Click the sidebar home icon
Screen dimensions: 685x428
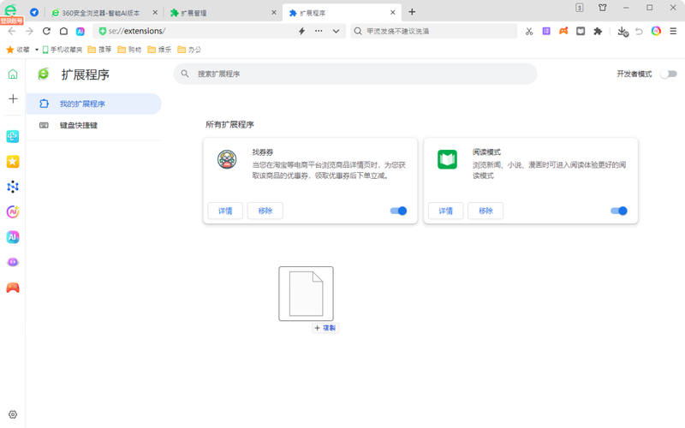13,74
